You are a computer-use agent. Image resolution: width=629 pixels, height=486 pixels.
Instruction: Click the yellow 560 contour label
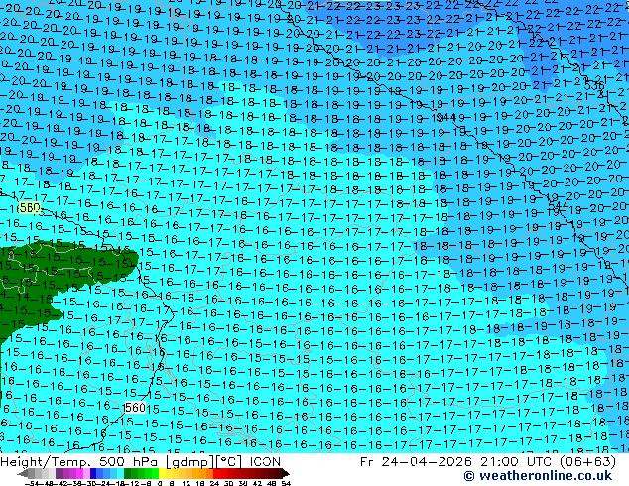click(30, 207)
